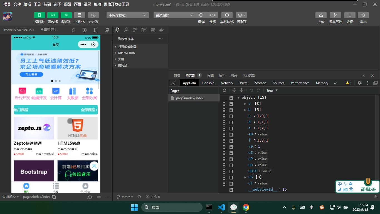Open the Tree view mode dropdown
380x214 pixels.
[x=272, y=90]
